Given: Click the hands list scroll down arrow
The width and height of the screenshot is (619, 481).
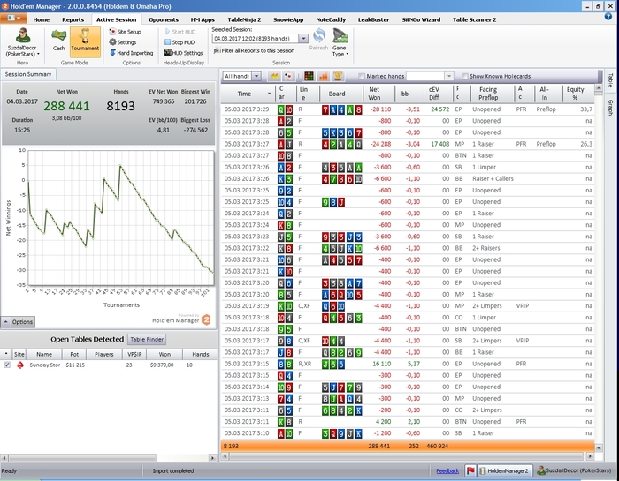Looking at the screenshot, I should coord(599,448).
